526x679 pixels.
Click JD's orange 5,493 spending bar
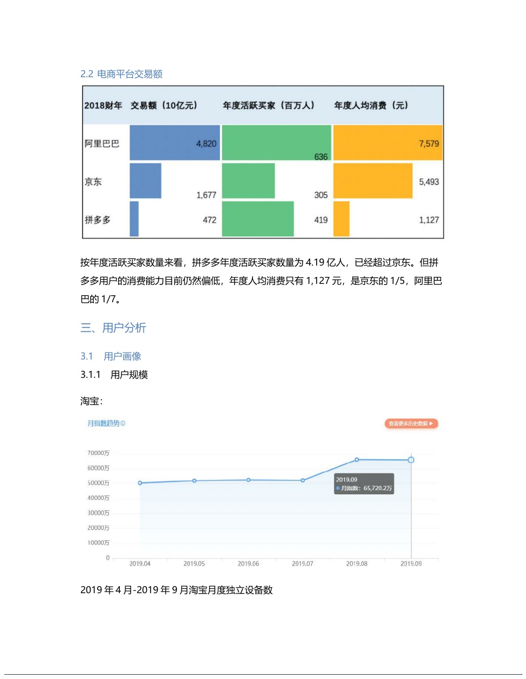[373, 181]
